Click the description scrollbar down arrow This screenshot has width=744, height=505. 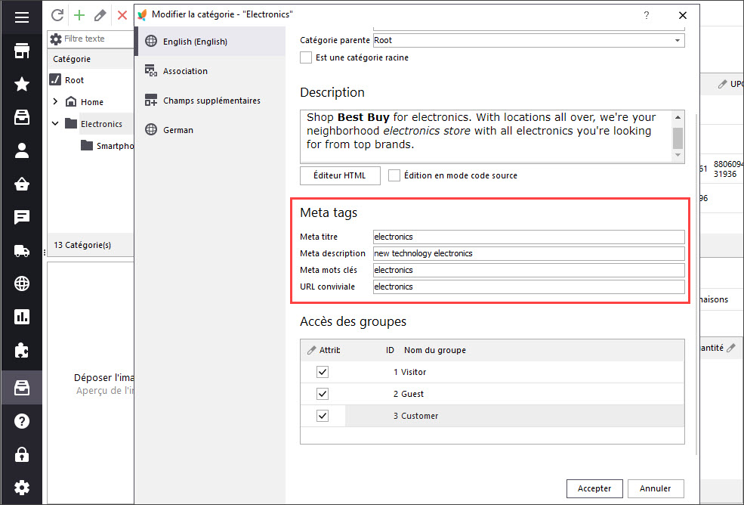click(x=678, y=155)
